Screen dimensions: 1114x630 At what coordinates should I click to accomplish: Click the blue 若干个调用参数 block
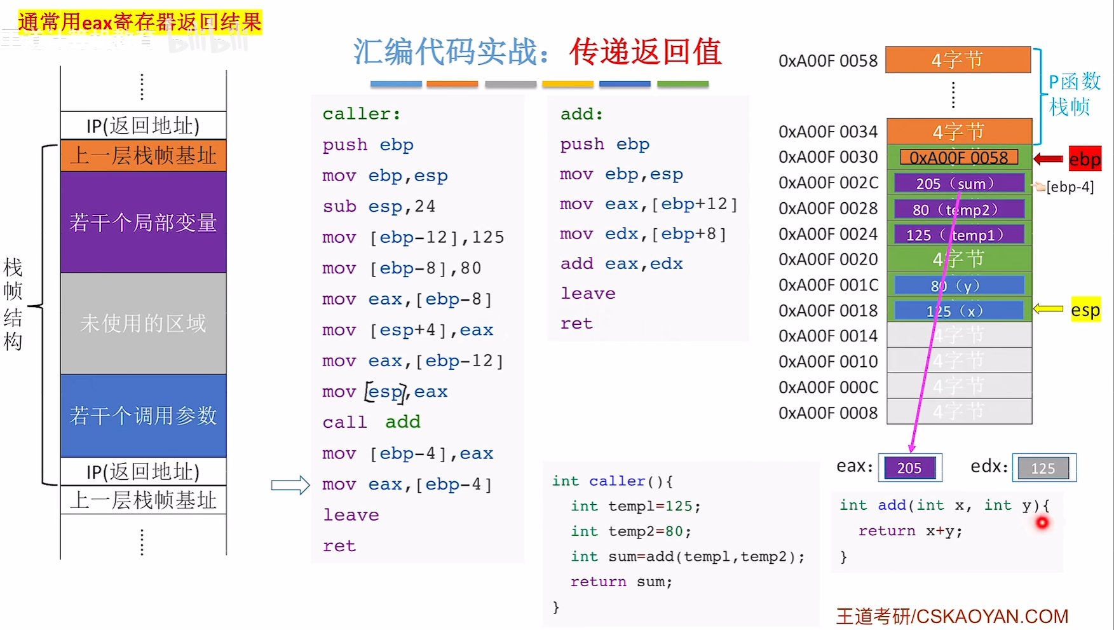point(144,416)
